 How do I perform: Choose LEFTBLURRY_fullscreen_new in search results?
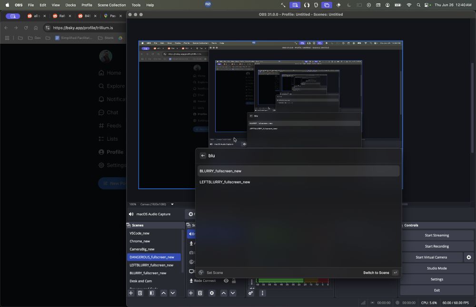pos(298,182)
